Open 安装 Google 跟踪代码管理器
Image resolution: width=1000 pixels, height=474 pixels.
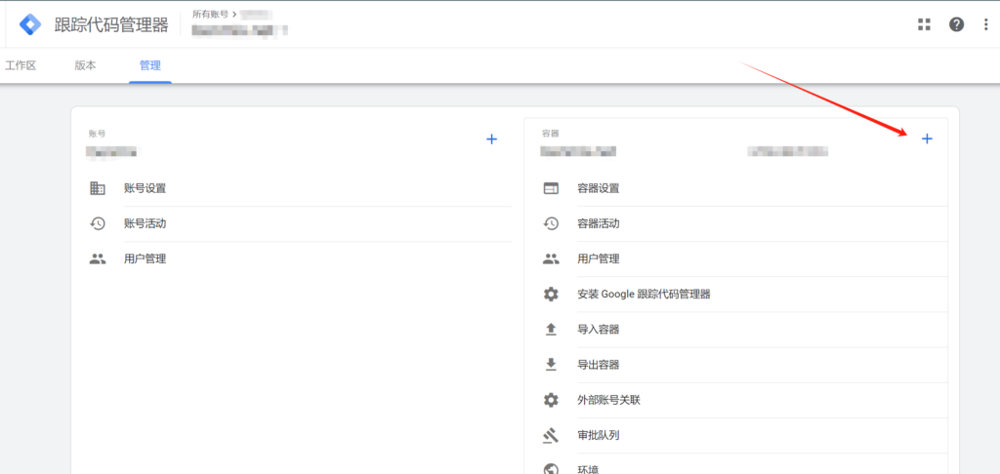coord(644,294)
